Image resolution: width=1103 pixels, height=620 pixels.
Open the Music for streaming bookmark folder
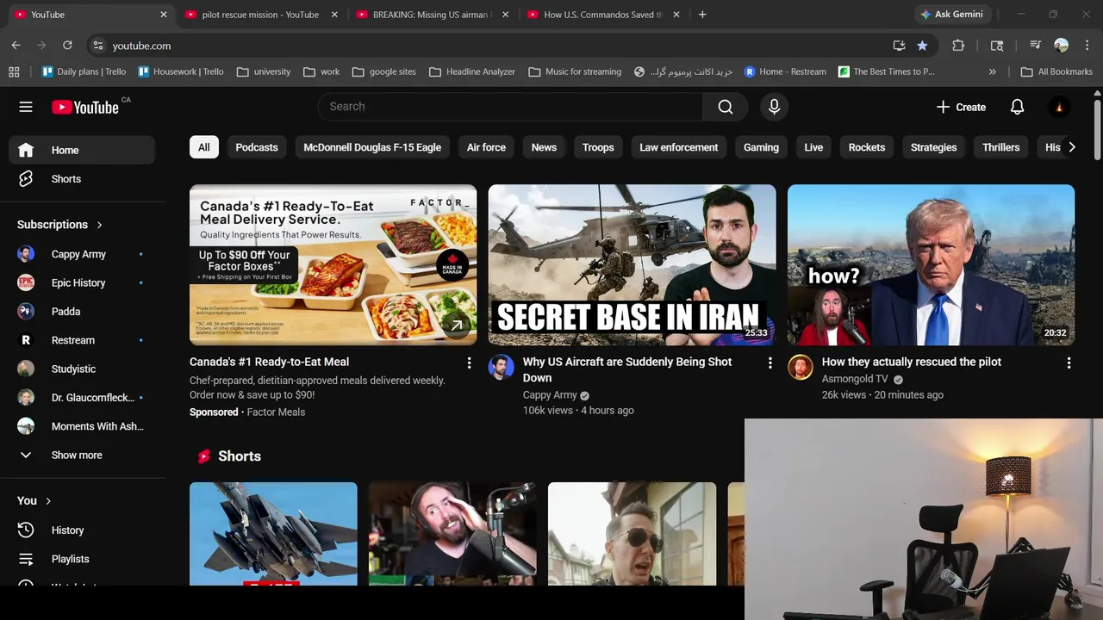point(575,71)
